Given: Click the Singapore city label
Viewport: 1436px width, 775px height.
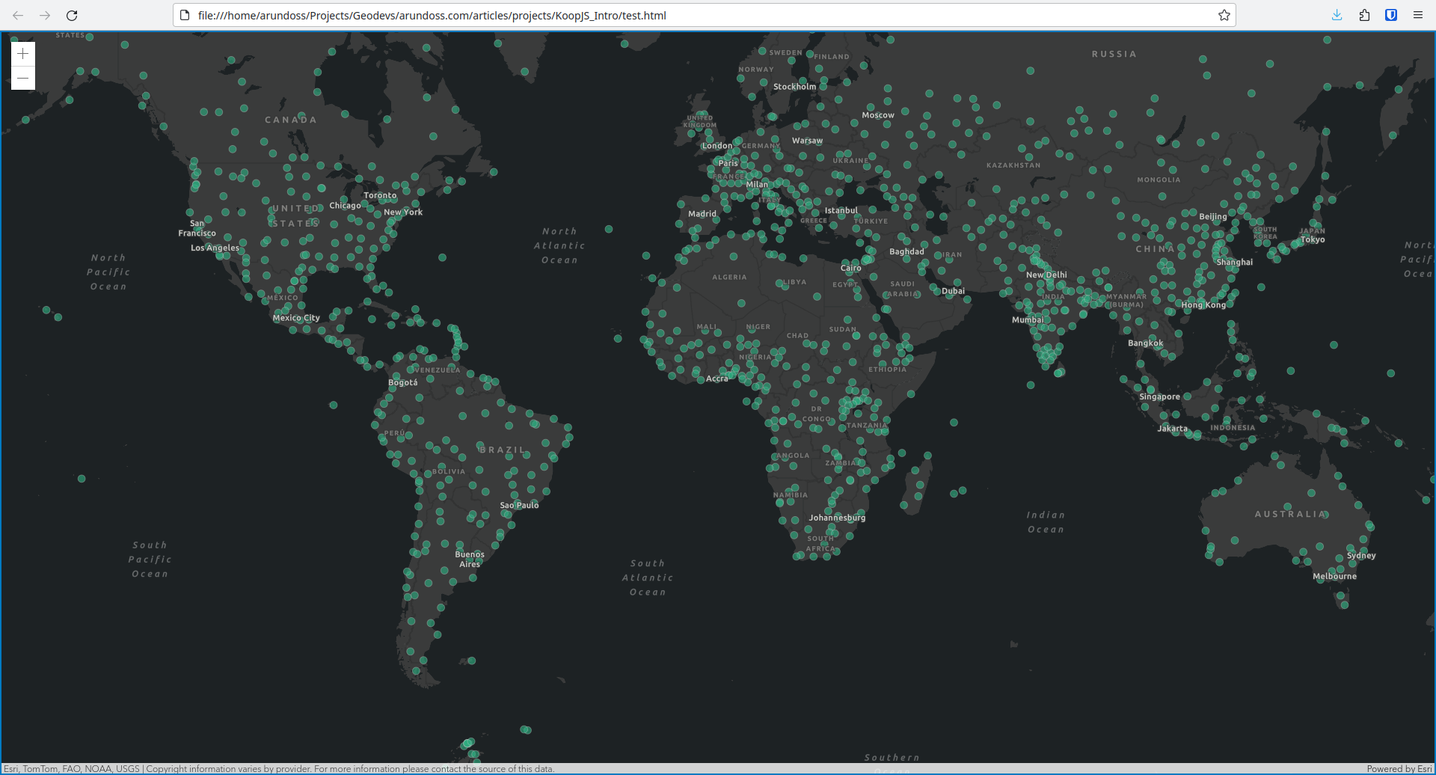Looking at the screenshot, I should coord(1159,397).
